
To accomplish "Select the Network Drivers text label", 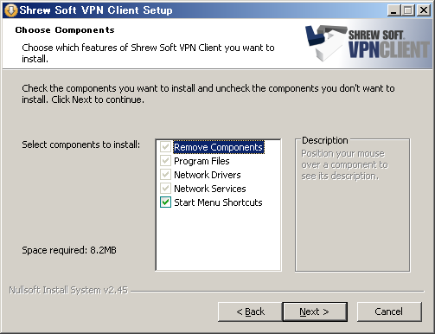I will [x=208, y=175].
